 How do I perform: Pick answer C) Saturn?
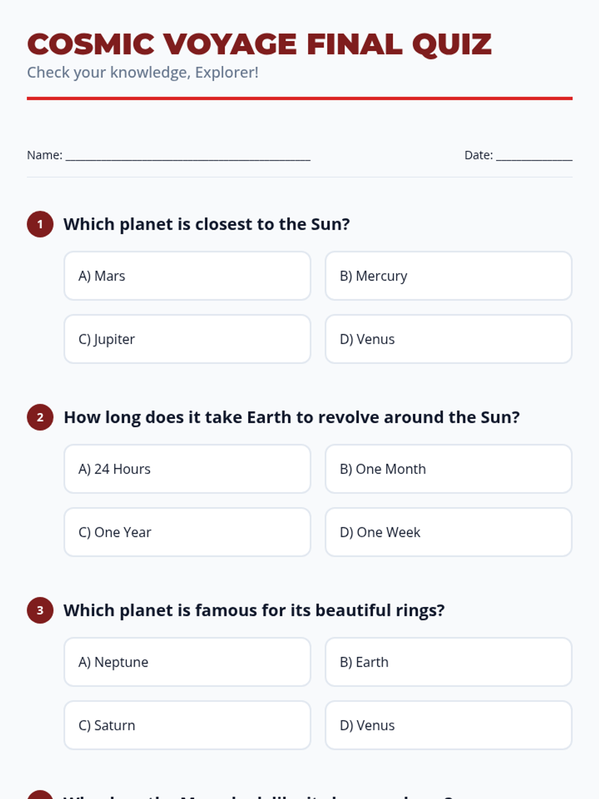coord(187,725)
